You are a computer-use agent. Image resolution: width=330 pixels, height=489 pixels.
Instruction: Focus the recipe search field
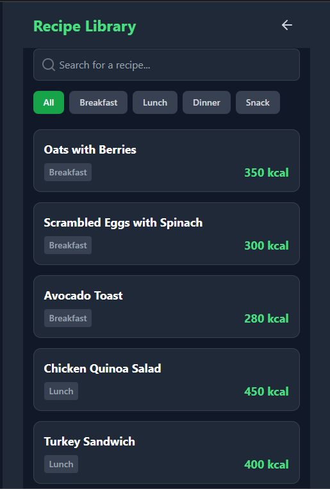[167, 65]
